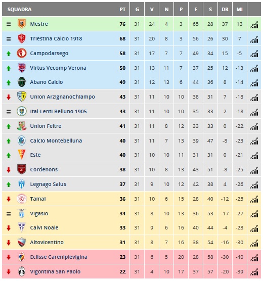263x281 pixels.
Task: Open the trend chart icon for Eclisse Carenipievigina
Action: (254, 258)
